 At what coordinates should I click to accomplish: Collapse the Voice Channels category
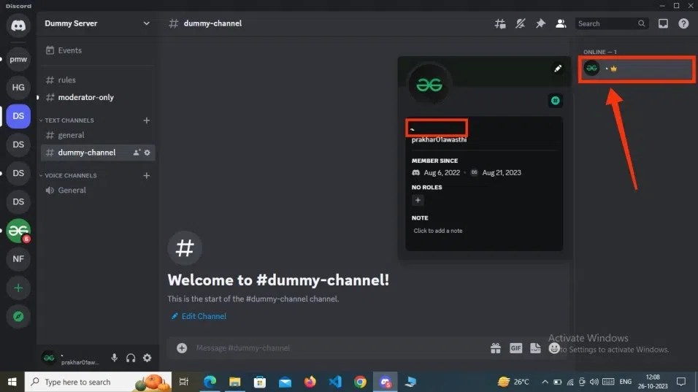68,176
